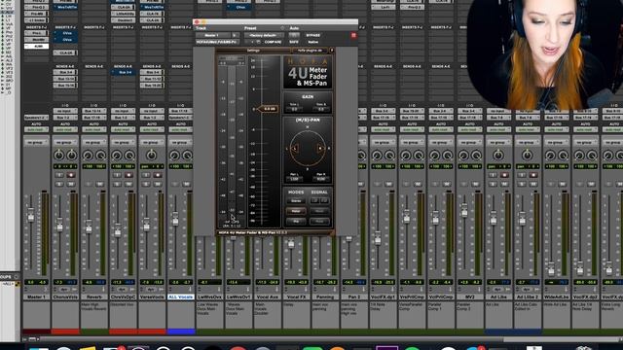The height and width of the screenshot is (350, 623).
Task: Open group selector on ChorusVcls track
Action: (x=65, y=142)
